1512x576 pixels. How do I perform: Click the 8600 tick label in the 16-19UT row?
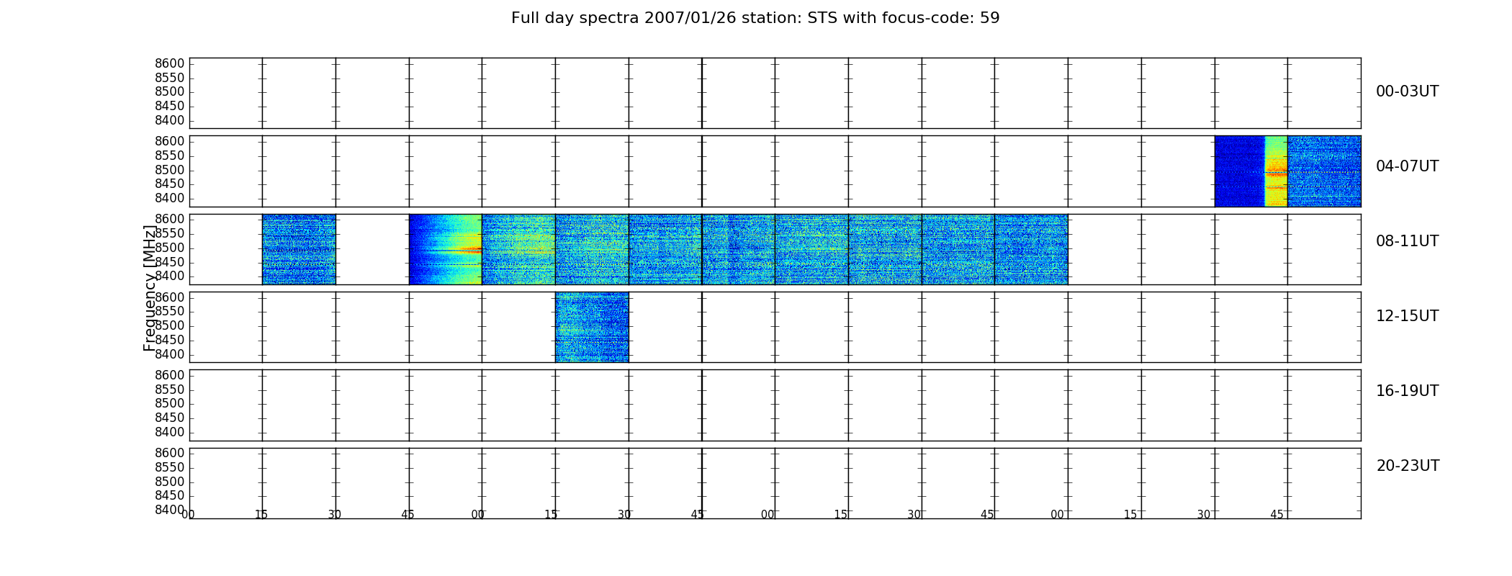coord(170,375)
